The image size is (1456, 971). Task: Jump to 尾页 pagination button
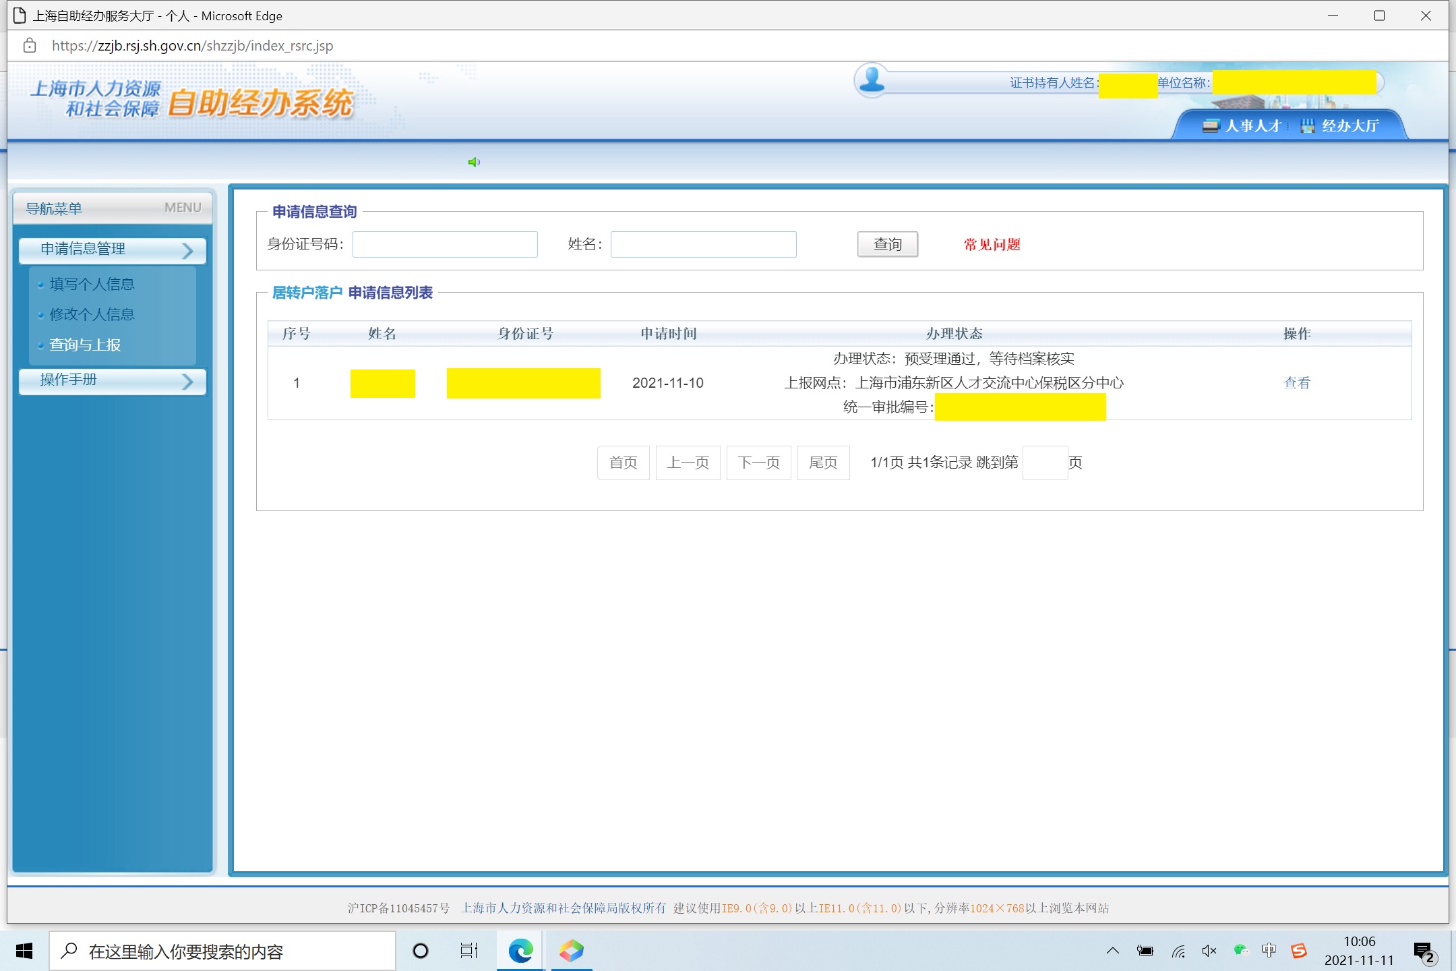click(x=823, y=463)
